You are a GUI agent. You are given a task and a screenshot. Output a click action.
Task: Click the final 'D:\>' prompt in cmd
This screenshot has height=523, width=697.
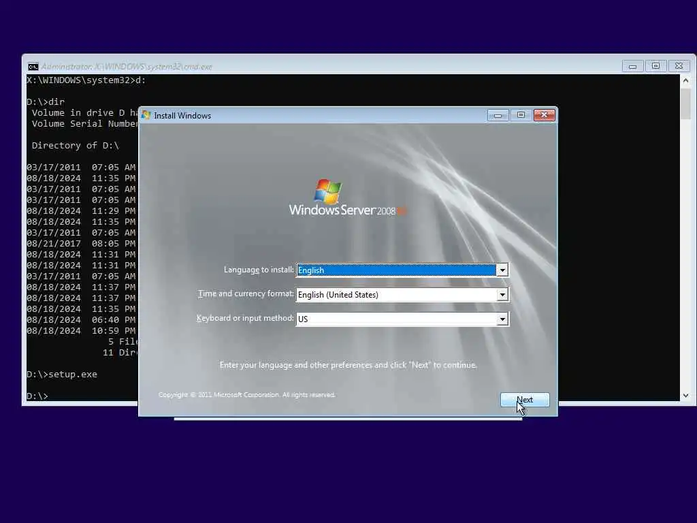click(37, 396)
